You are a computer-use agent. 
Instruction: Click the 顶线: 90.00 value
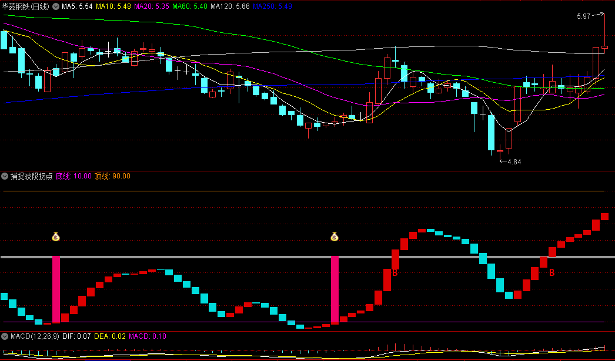(112, 176)
